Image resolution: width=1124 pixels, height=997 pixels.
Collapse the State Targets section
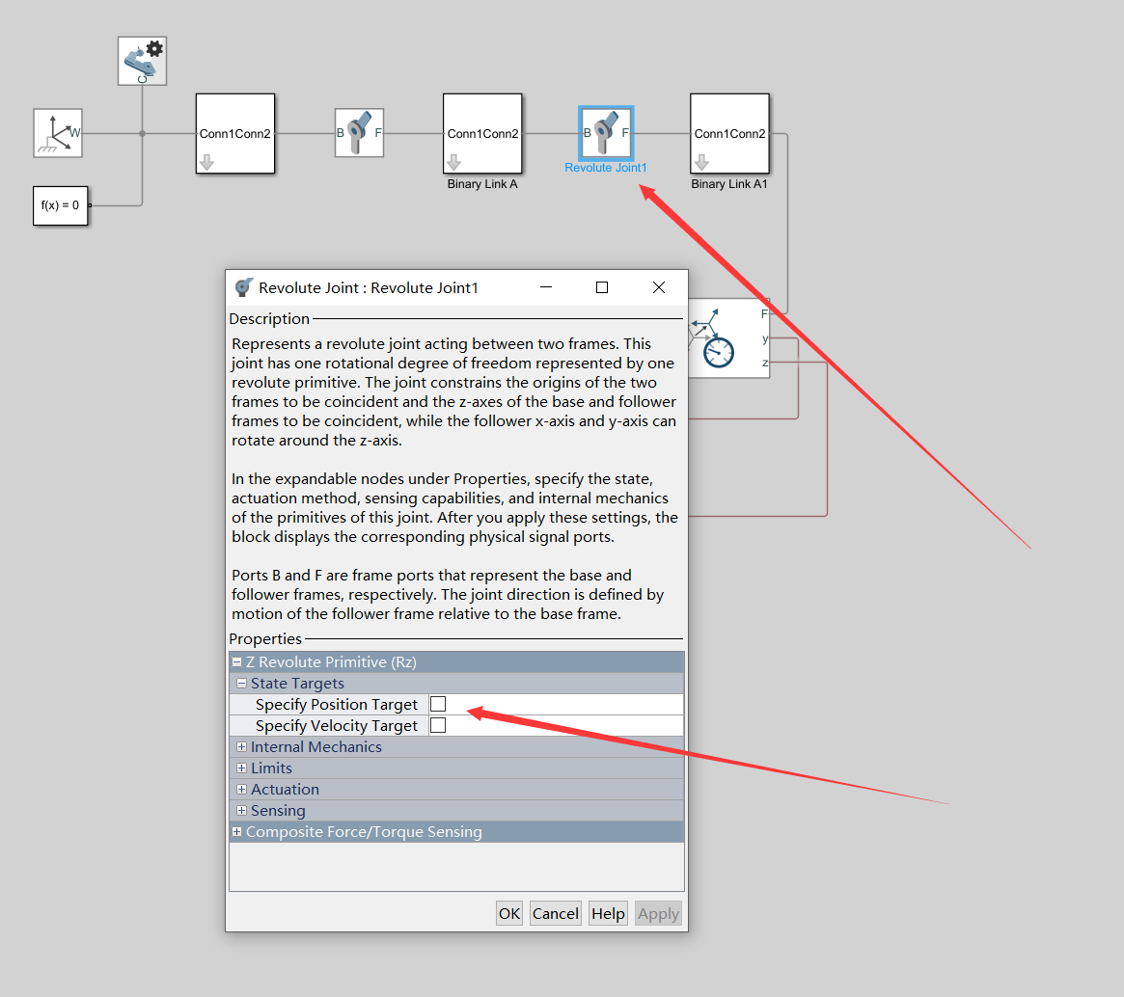tap(241, 683)
